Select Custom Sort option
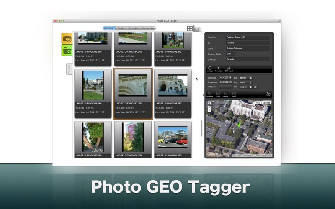The image size is (335, 209). 148,28
